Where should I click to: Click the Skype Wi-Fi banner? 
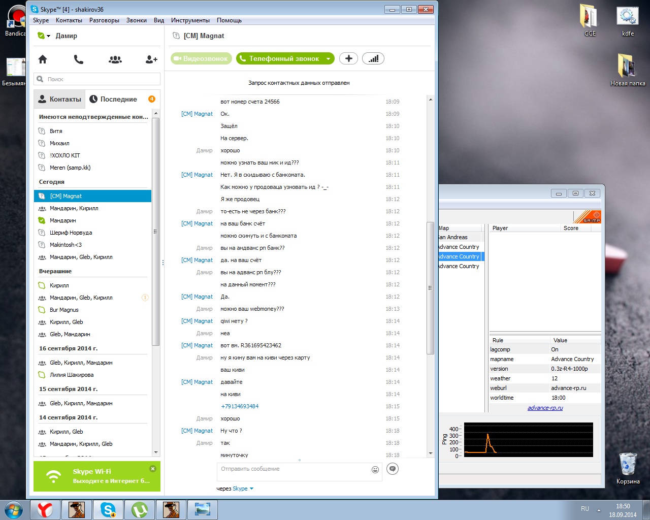click(x=97, y=476)
